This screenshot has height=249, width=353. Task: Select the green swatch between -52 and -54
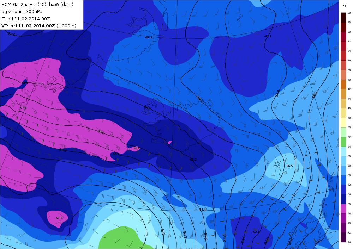343,142
